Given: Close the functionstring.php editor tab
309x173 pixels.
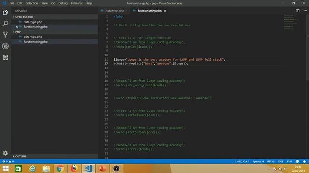Looking at the screenshot, I should [x=165, y=11].
